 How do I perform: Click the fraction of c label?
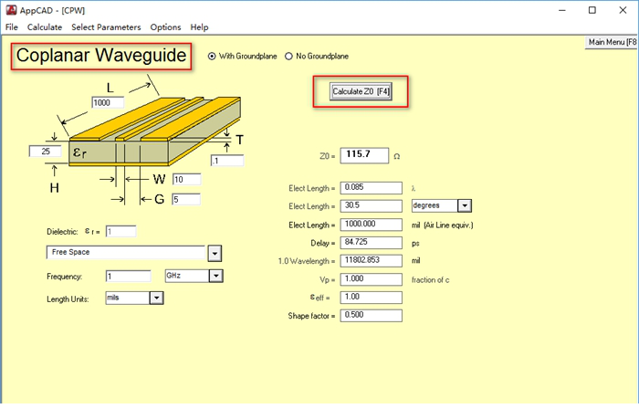click(430, 280)
